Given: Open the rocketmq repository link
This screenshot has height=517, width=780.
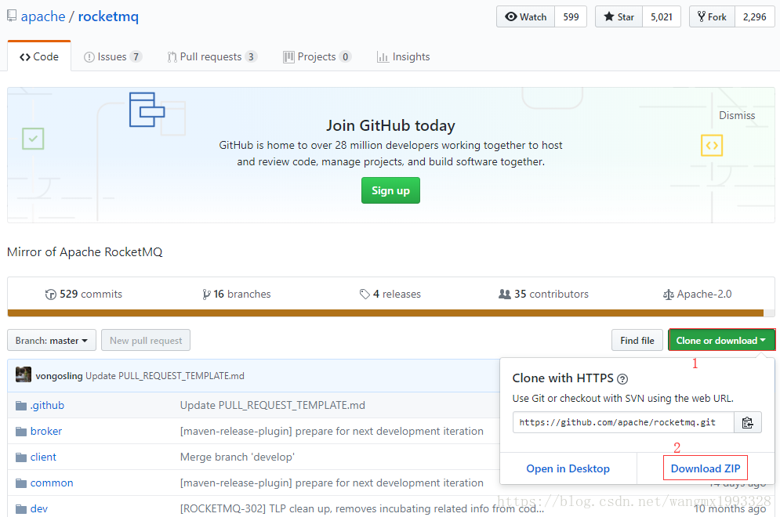Looking at the screenshot, I should [x=108, y=16].
